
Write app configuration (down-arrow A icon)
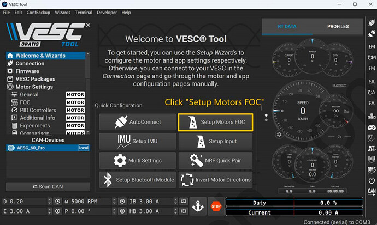[372, 103]
